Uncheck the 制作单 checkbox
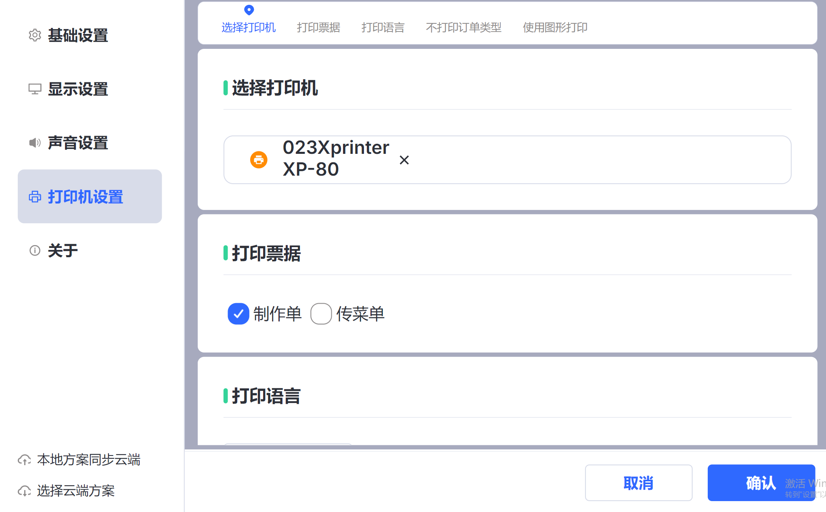The image size is (826, 512). pyautogui.click(x=238, y=314)
